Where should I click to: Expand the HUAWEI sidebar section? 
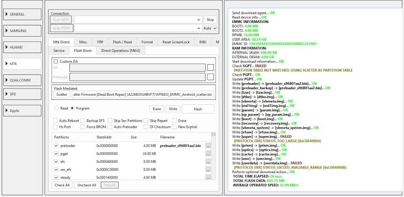coord(22,47)
